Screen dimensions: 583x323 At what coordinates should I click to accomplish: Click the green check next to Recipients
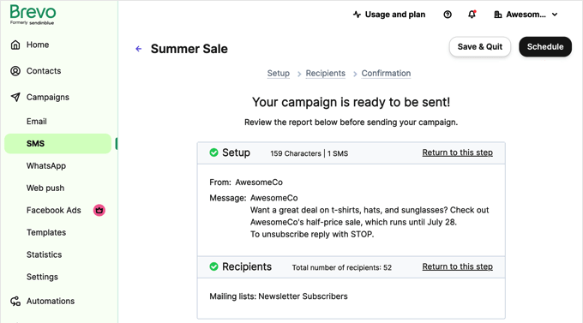coord(213,266)
